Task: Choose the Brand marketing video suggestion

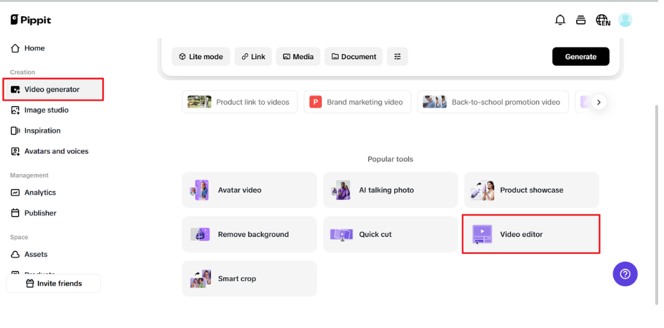Action: click(358, 102)
